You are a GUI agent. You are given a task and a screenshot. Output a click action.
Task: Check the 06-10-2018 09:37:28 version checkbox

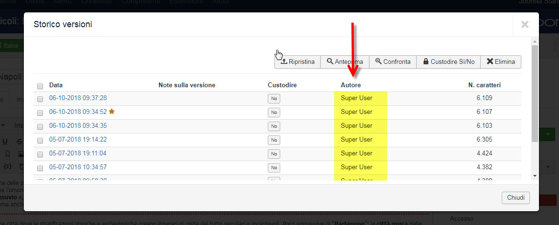pyautogui.click(x=40, y=99)
